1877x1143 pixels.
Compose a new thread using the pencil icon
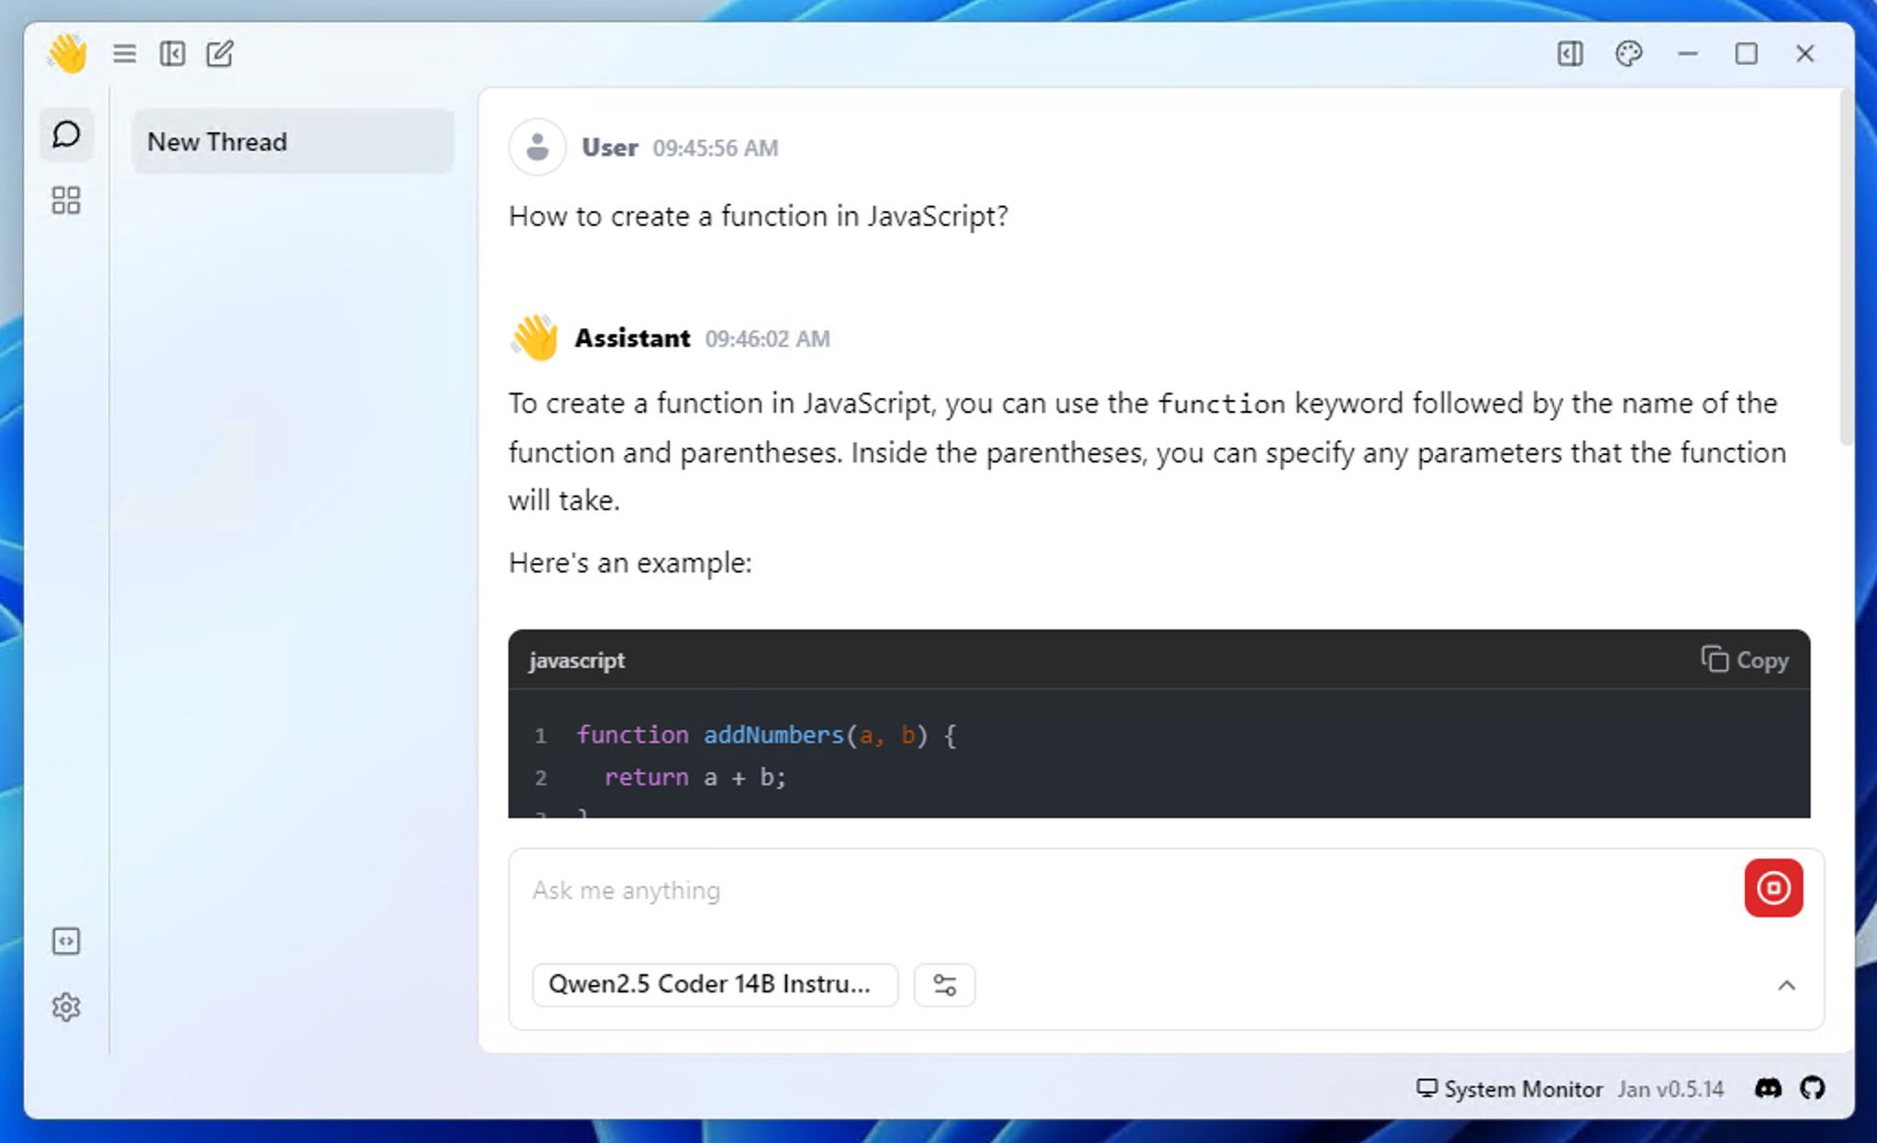pos(218,54)
